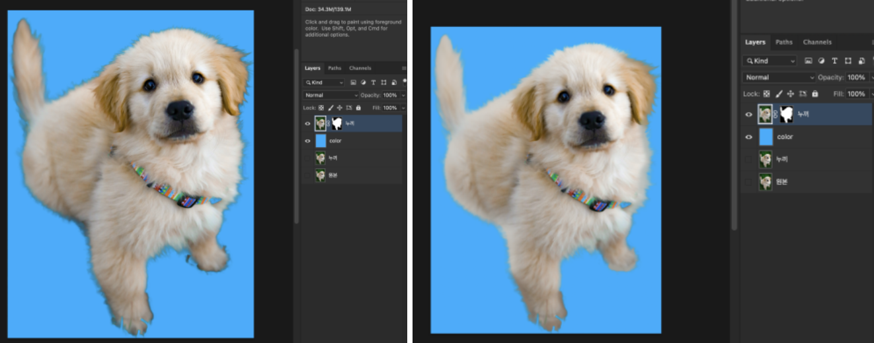The width and height of the screenshot is (874, 343).
Task: Open Fill arrow dropdown in left screenshot
Action: pyautogui.click(x=403, y=108)
